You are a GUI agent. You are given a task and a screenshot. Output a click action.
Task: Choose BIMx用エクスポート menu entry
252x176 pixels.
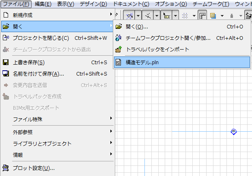tap(57, 108)
